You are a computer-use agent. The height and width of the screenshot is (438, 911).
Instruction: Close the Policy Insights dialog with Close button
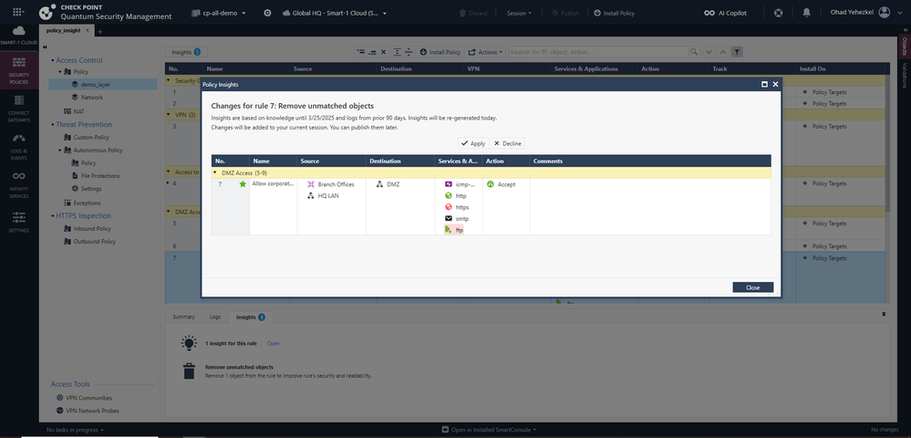coord(752,287)
